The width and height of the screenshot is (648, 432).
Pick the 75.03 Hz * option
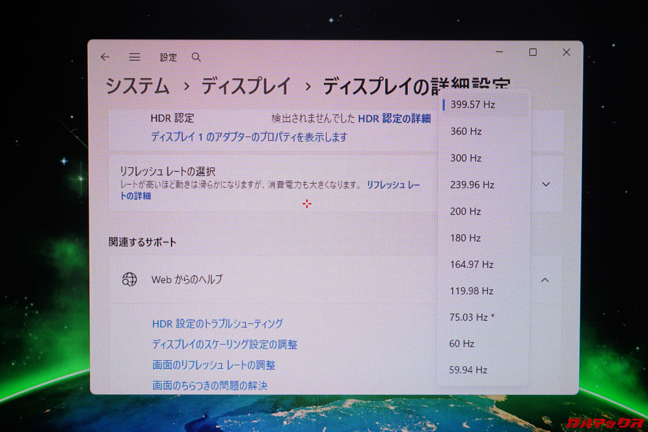(x=472, y=317)
